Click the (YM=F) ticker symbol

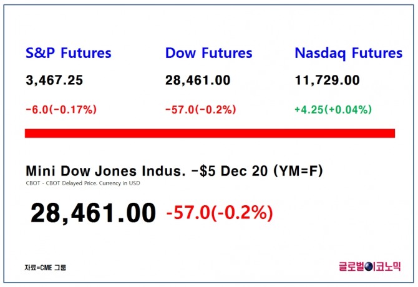298,171
